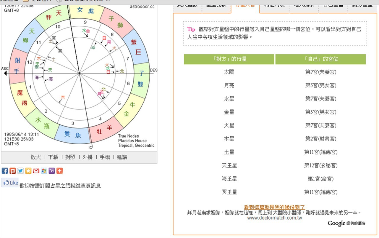Click the 放大 link under the chart
The width and height of the screenshot is (379, 238).
pyautogui.click(x=36, y=157)
